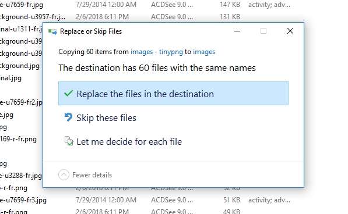Click date 7/29/2014 12:00 AM in the 147 KB row

click(106, 5)
